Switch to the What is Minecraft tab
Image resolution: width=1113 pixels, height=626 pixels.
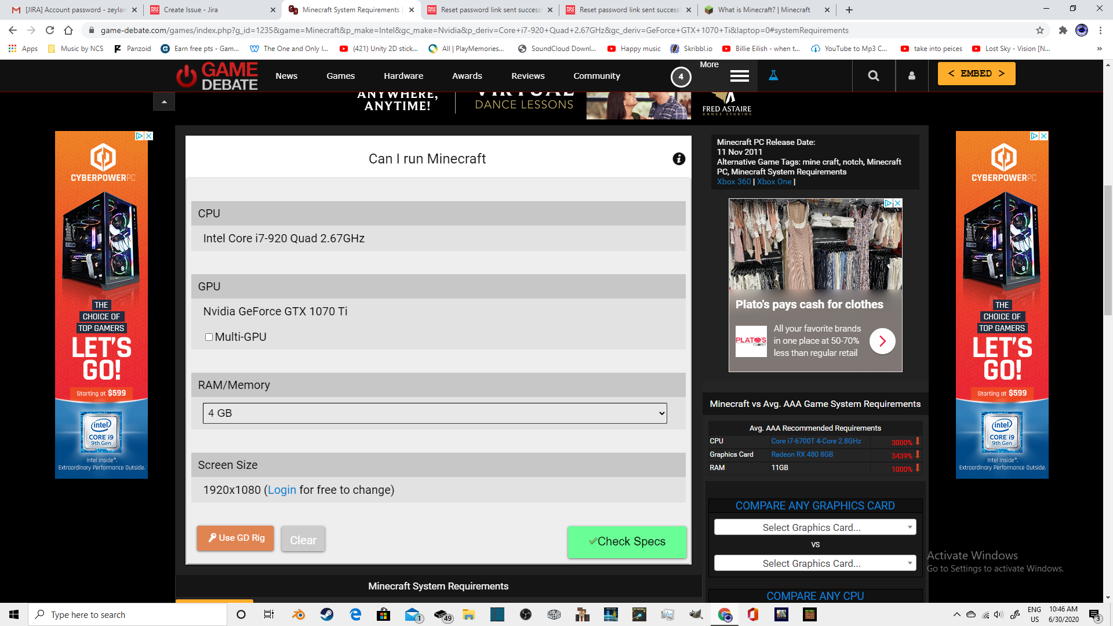click(763, 10)
